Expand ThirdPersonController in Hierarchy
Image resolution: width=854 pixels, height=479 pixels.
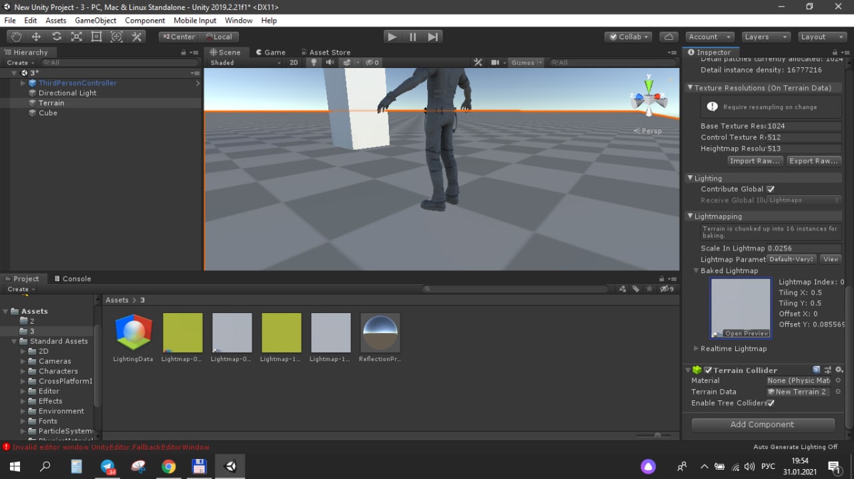(23, 83)
